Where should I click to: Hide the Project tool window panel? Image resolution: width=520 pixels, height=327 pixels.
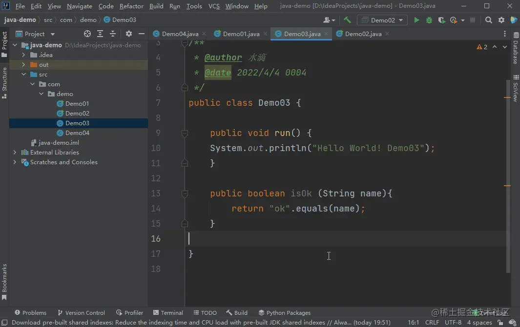pos(142,34)
